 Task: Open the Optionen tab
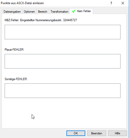[x=29, y=12]
